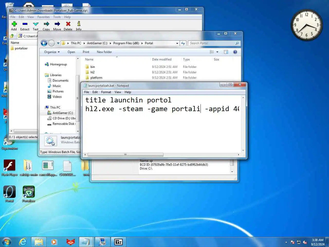
Task: Show hidden tray icons arrow
Action: coord(286,242)
